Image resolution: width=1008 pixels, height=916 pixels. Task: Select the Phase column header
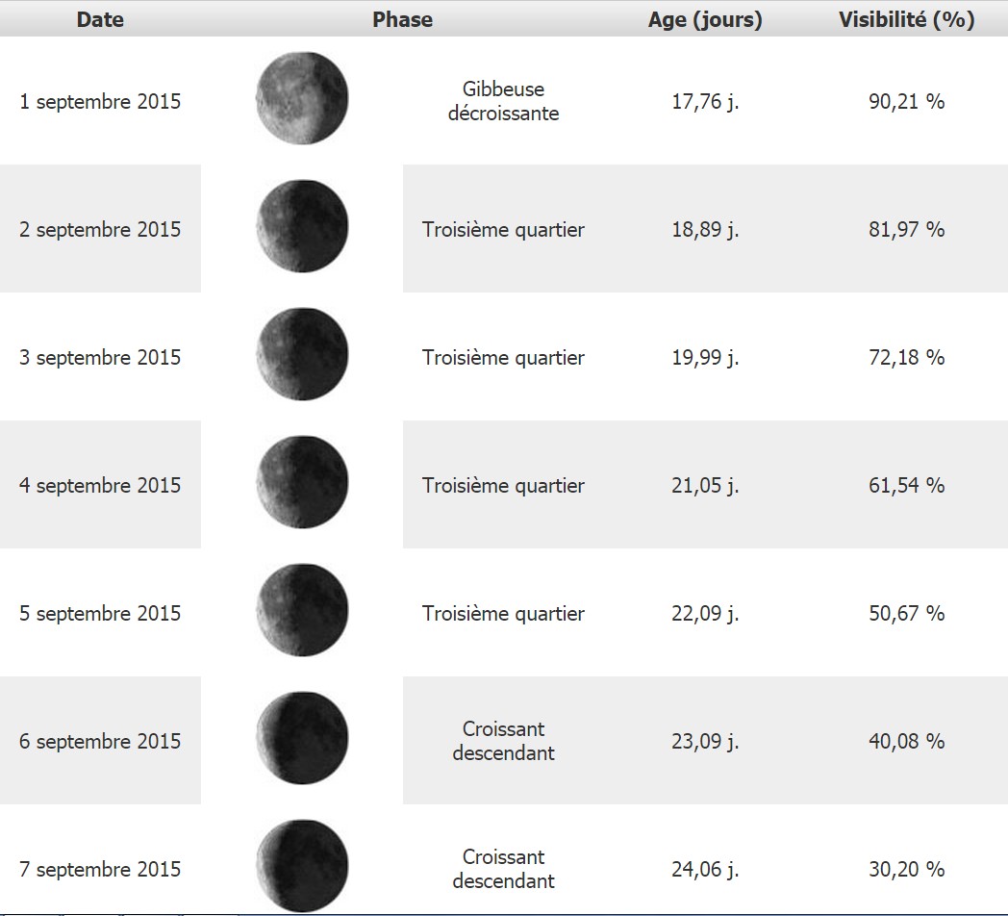coord(402,19)
